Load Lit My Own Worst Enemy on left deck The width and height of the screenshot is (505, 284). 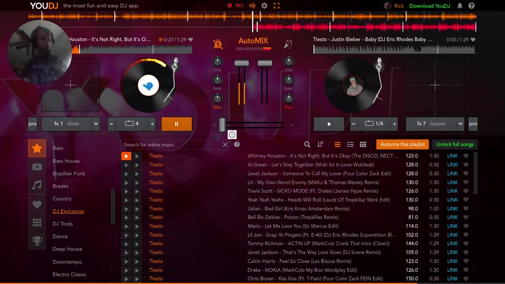pos(126,182)
